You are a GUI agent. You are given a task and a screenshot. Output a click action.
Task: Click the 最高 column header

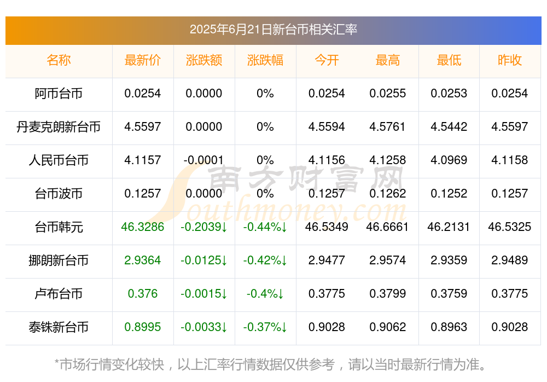coord(388,60)
